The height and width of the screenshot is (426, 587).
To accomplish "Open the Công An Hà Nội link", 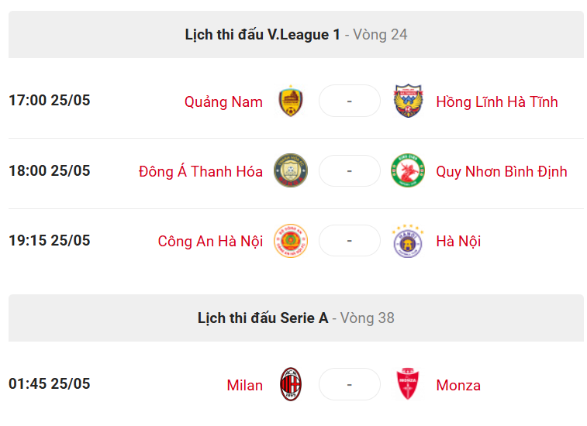I will pyautogui.click(x=210, y=241).
